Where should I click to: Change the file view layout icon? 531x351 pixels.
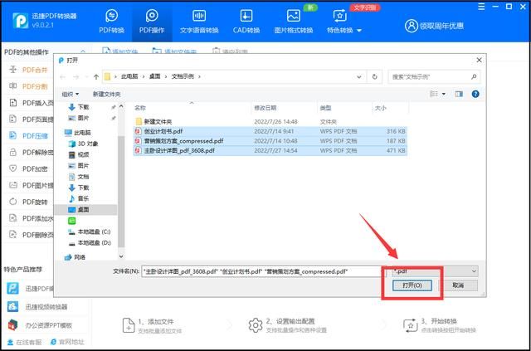pos(434,94)
